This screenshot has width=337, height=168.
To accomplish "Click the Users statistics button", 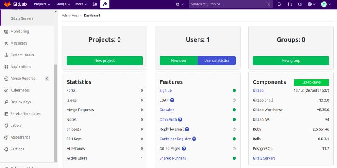I will pyautogui.click(x=217, y=61).
